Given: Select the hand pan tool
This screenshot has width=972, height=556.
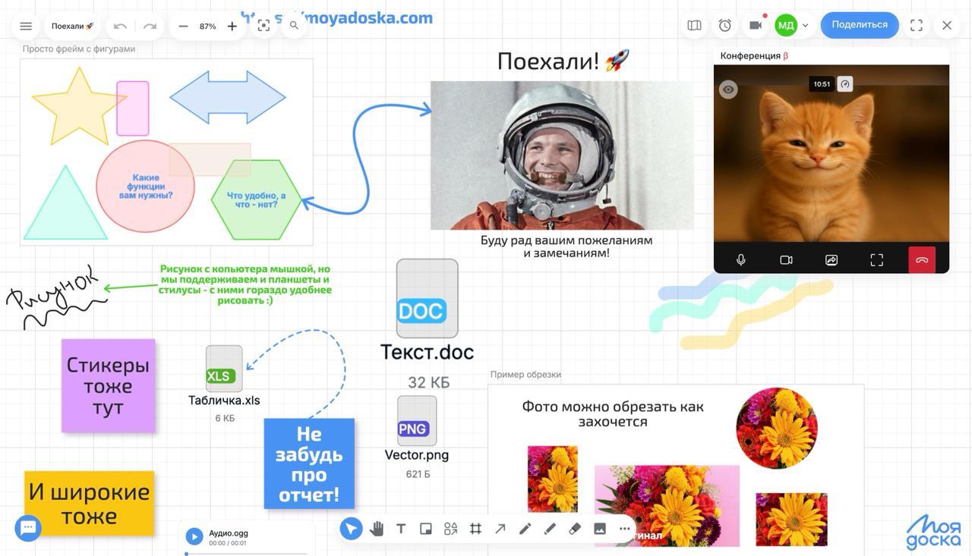Looking at the screenshot, I should [x=376, y=529].
